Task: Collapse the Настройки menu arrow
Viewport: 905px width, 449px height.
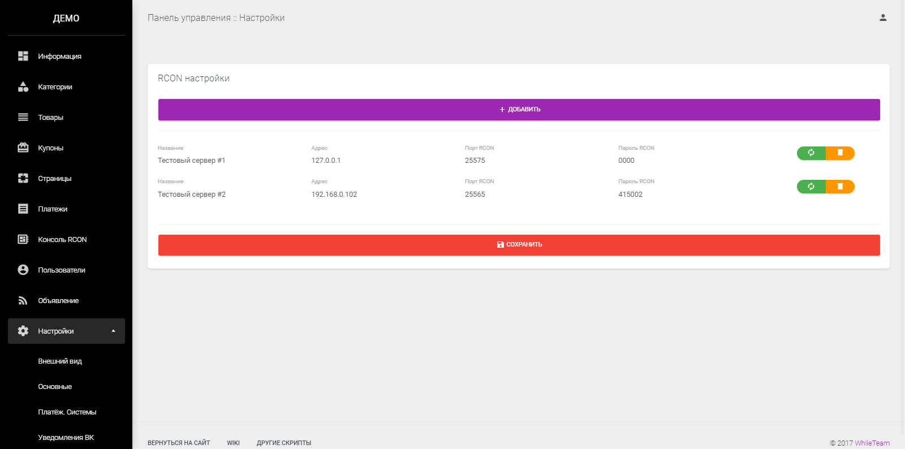Action: click(113, 331)
